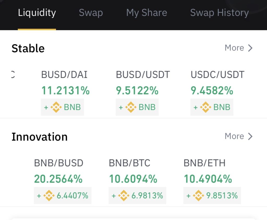Click the BNB icon beside 6.4407%

49,195
